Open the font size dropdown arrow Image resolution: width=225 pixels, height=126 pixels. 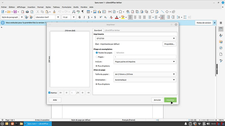click(74, 17)
